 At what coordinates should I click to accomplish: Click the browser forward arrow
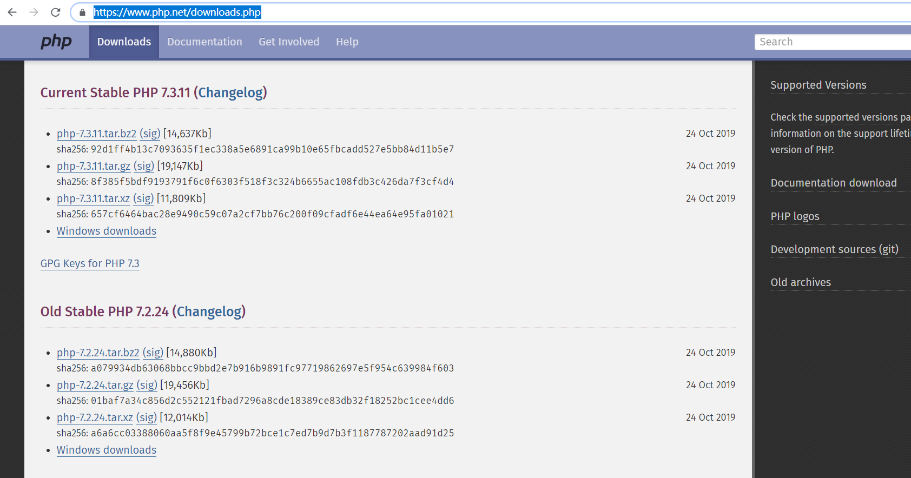pos(34,12)
